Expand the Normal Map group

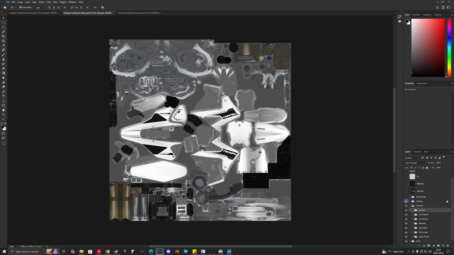[410, 197]
